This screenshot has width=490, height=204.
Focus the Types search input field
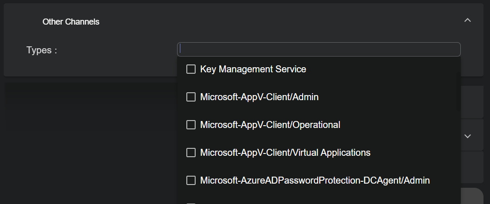(319, 49)
